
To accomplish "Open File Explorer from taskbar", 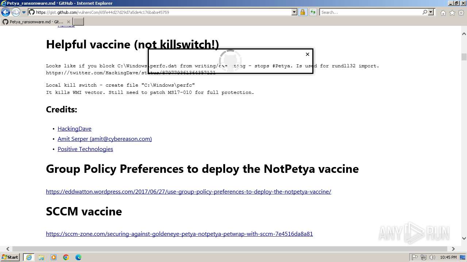I will coord(41,257).
